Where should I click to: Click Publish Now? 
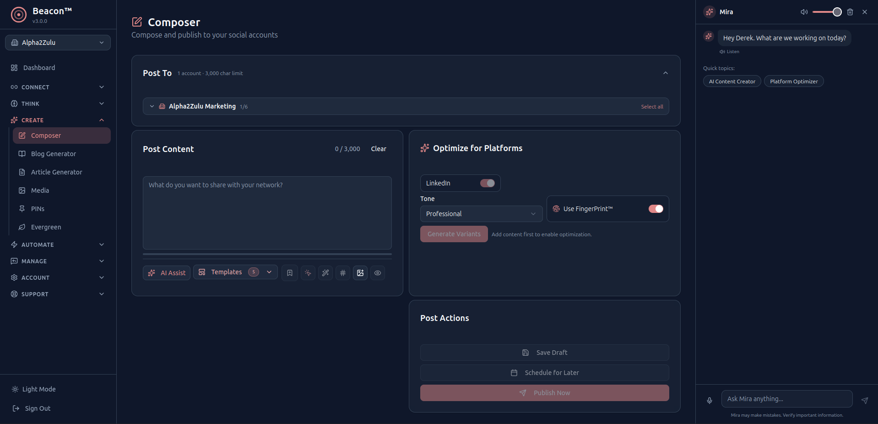pos(545,393)
